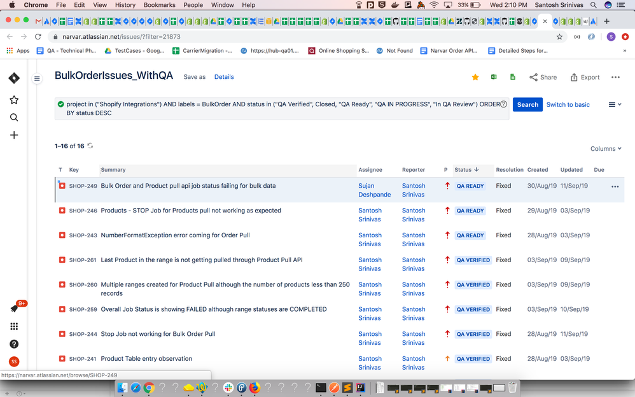Open the Apps bookmarks shortcut
Viewport: 635px width, 397px height.
pyautogui.click(x=18, y=51)
